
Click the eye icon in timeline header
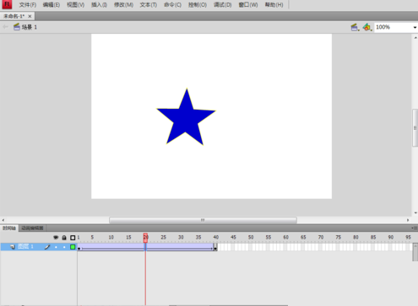pyautogui.click(x=56, y=238)
